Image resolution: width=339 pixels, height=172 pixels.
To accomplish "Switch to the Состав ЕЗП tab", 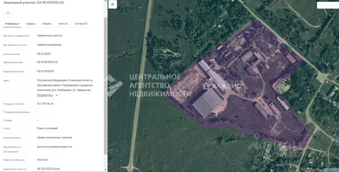I will (x=81, y=24).
